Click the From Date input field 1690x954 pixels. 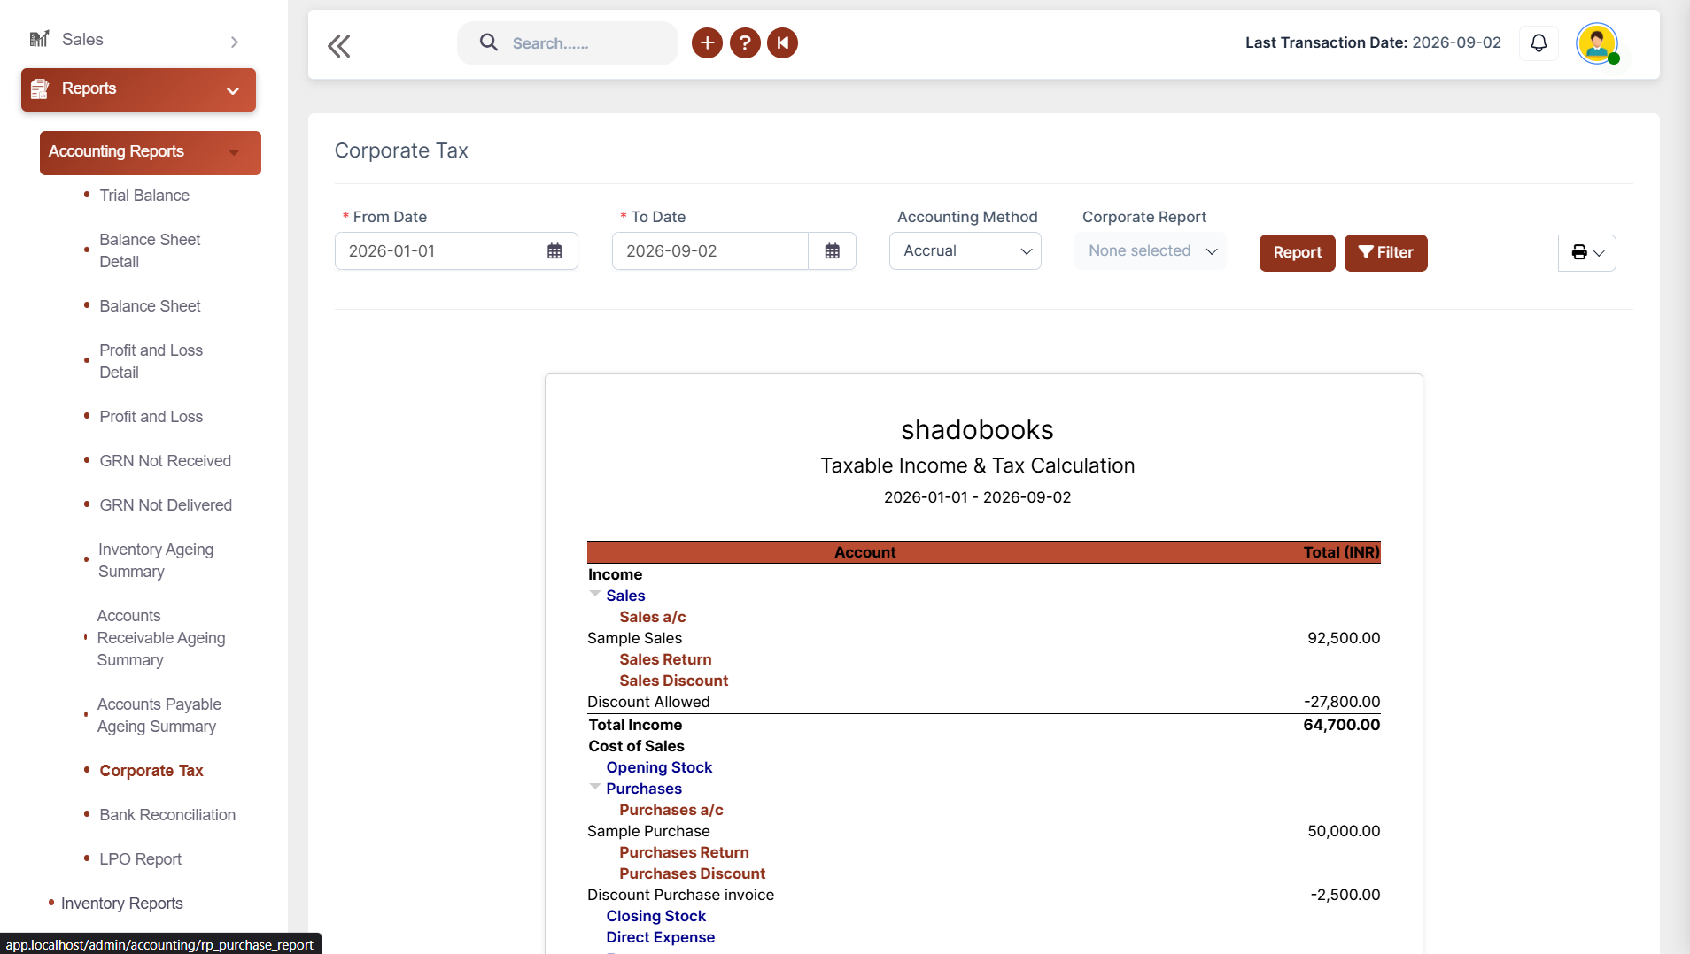pyautogui.click(x=433, y=251)
